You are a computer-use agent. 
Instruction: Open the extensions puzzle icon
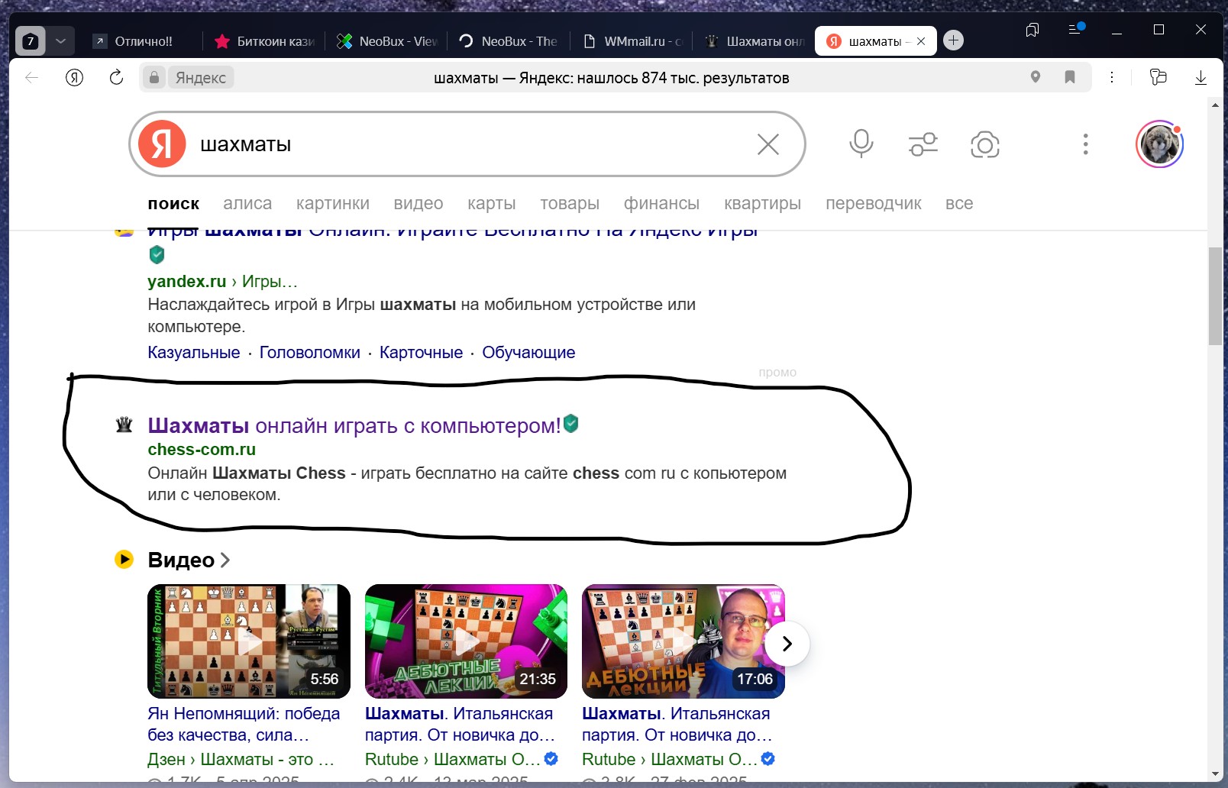pyautogui.click(x=1159, y=76)
